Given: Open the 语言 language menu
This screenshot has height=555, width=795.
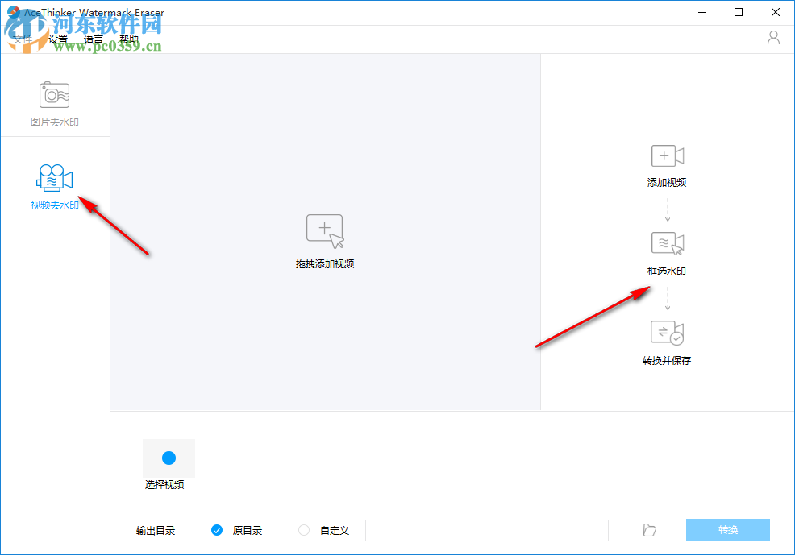Looking at the screenshot, I should (x=94, y=38).
